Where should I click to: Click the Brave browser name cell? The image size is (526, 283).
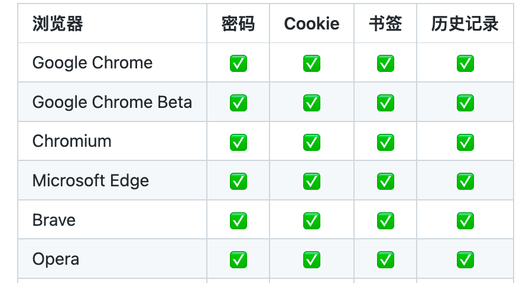coord(54,220)
